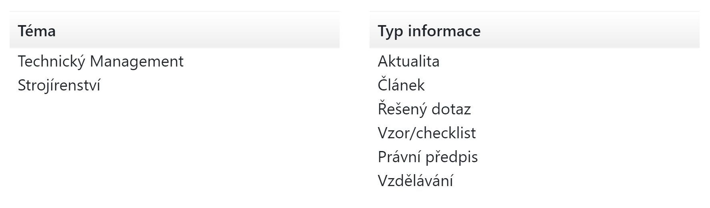Click the Typ informace header
The height and width of the screenshot is (208, 710).
[429, 31]
